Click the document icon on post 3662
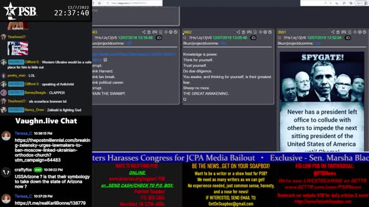The width and height of the screenshot is (369, 207). [255, 32]
